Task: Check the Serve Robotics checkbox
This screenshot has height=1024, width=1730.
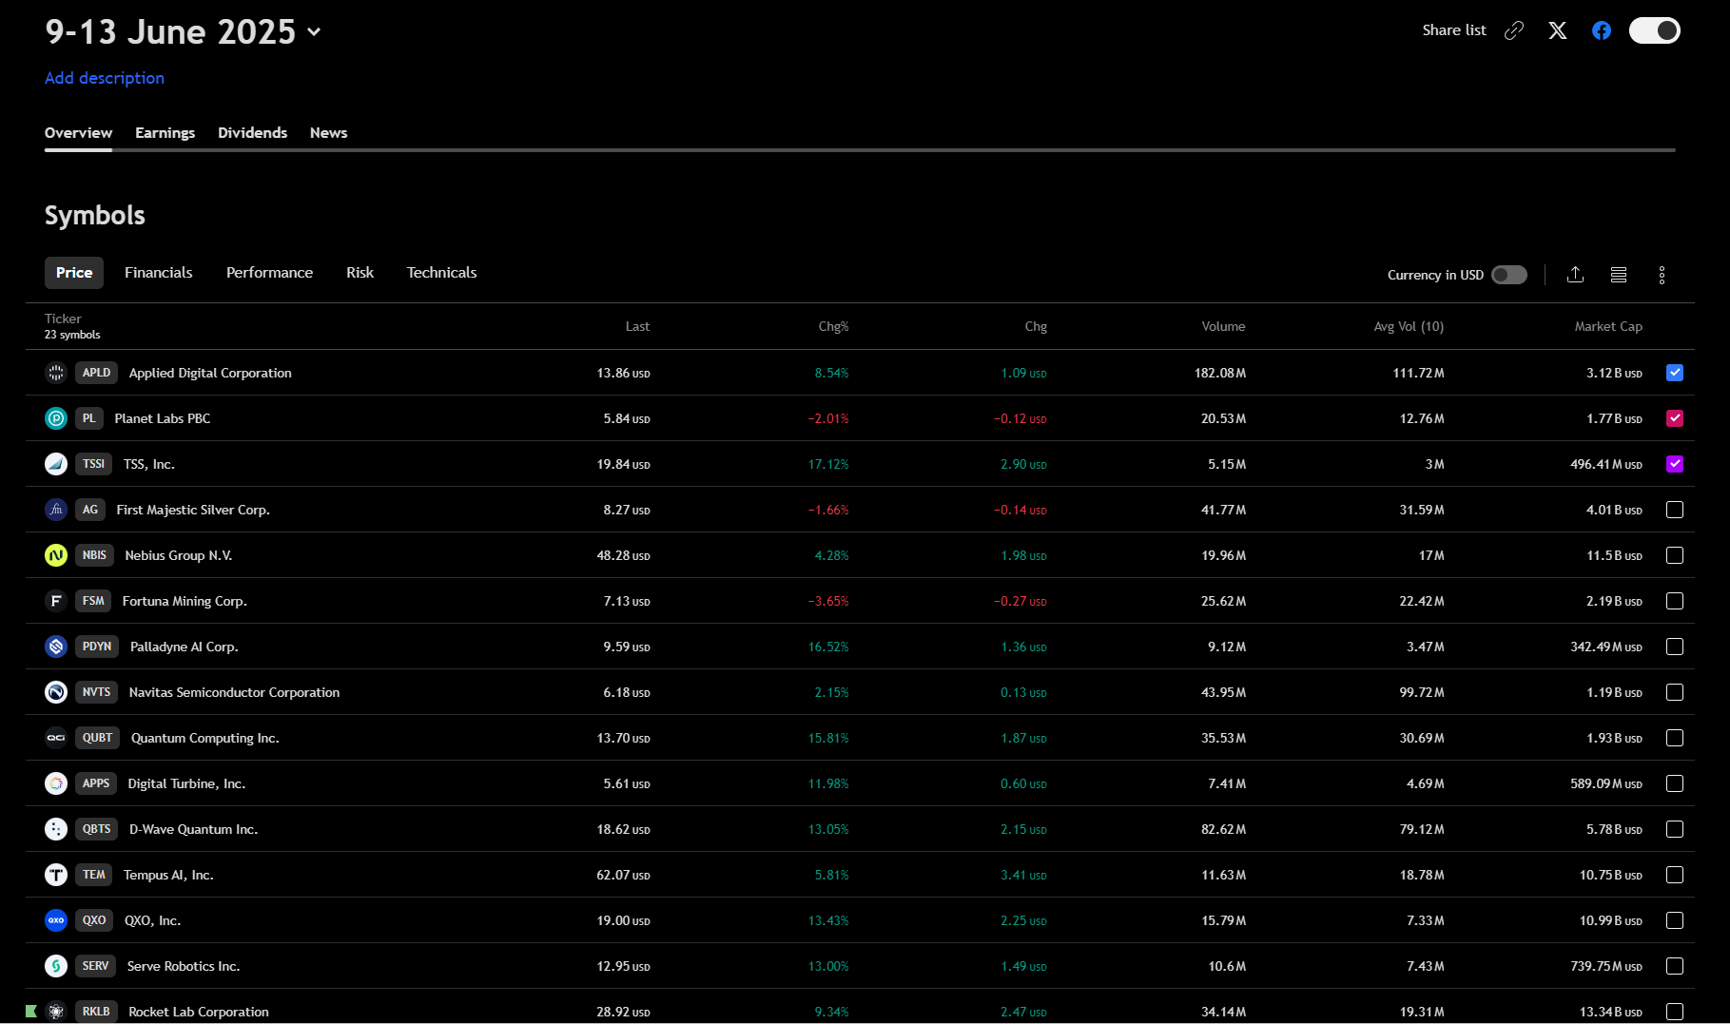Action: pyautogui.click(x=1675, y=966)
